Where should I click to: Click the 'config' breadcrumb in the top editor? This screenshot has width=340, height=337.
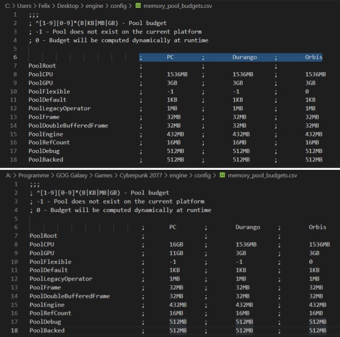coord(118,6)
